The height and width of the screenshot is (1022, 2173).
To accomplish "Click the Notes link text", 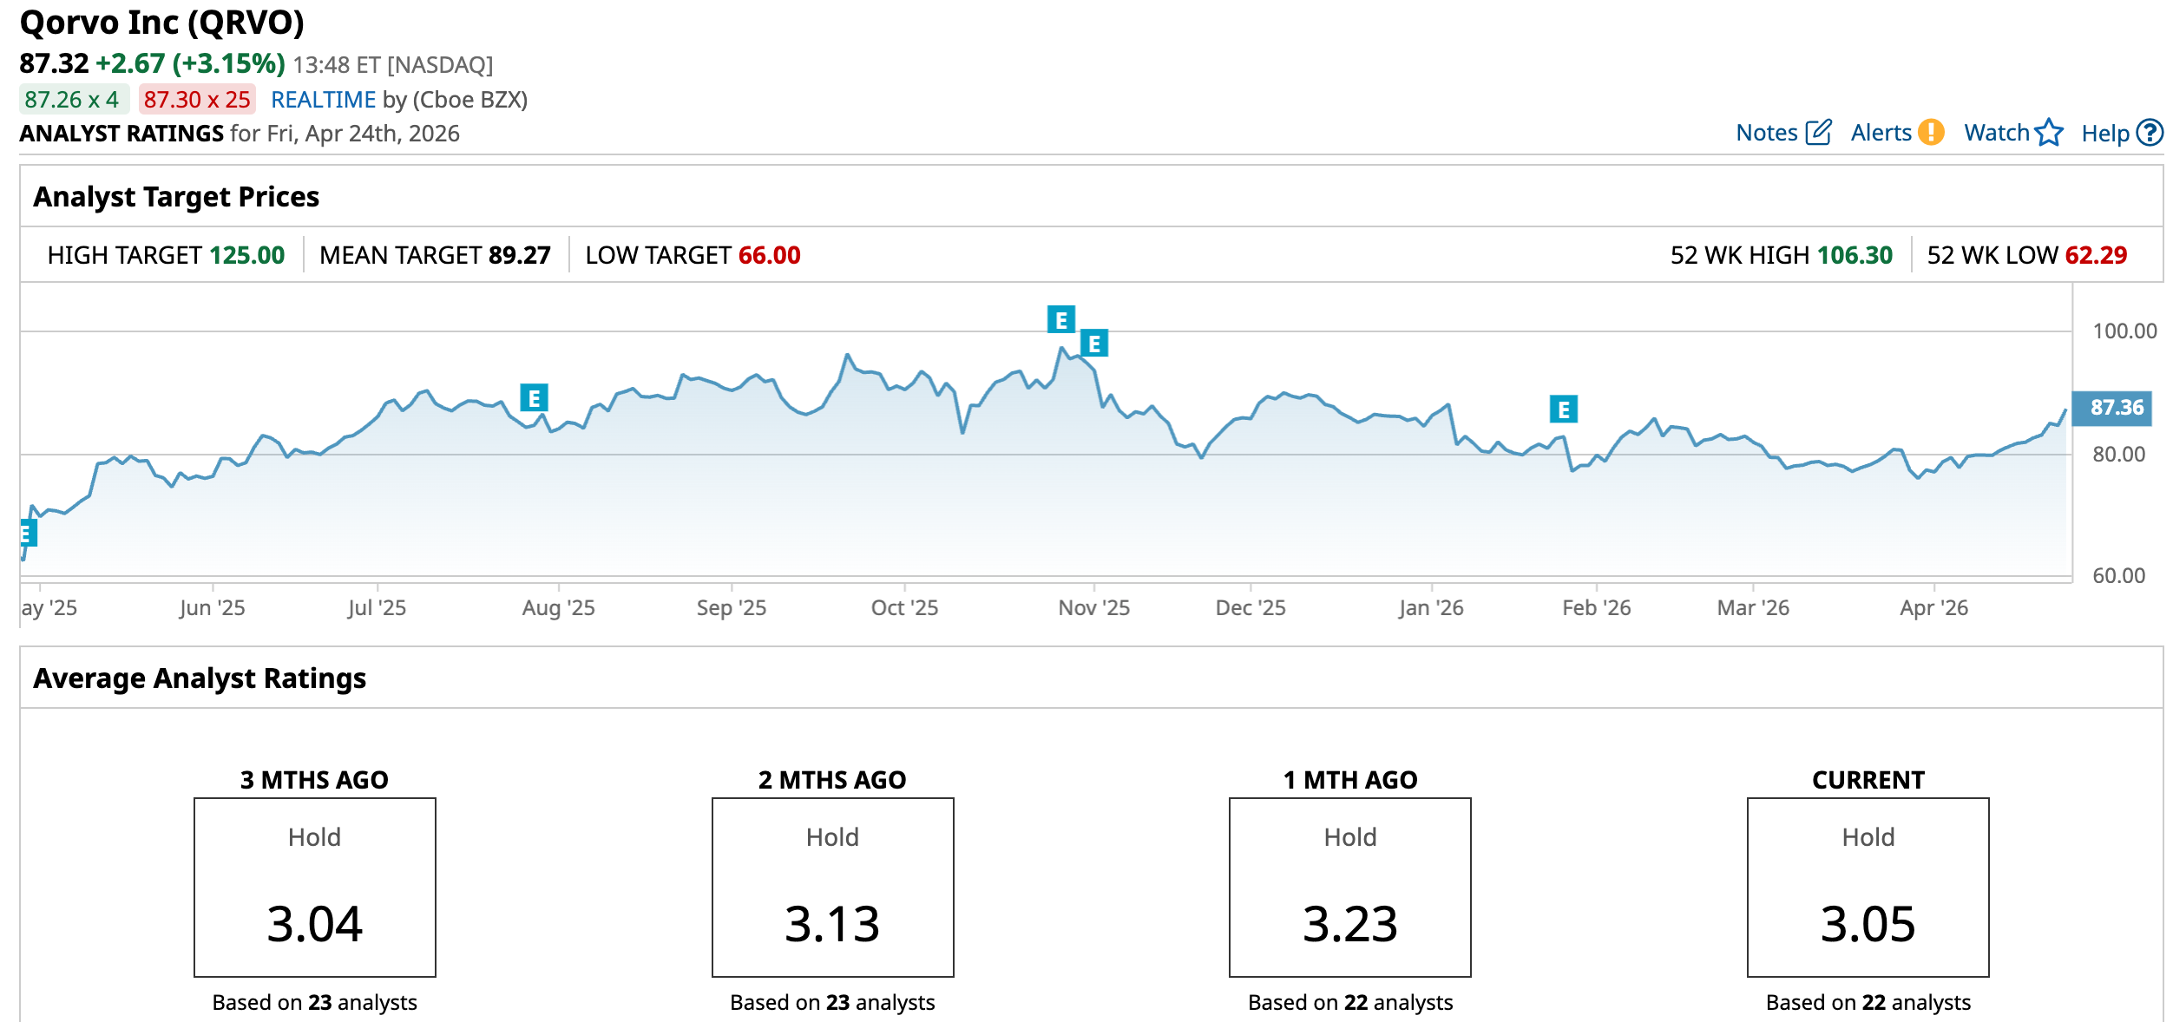I will point(1766,133).
